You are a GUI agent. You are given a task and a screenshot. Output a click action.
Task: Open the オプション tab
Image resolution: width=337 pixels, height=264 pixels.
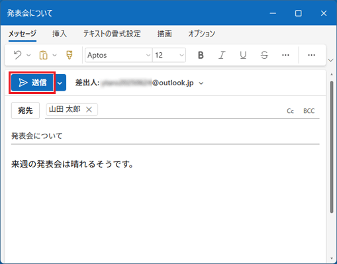pos(201,34)
